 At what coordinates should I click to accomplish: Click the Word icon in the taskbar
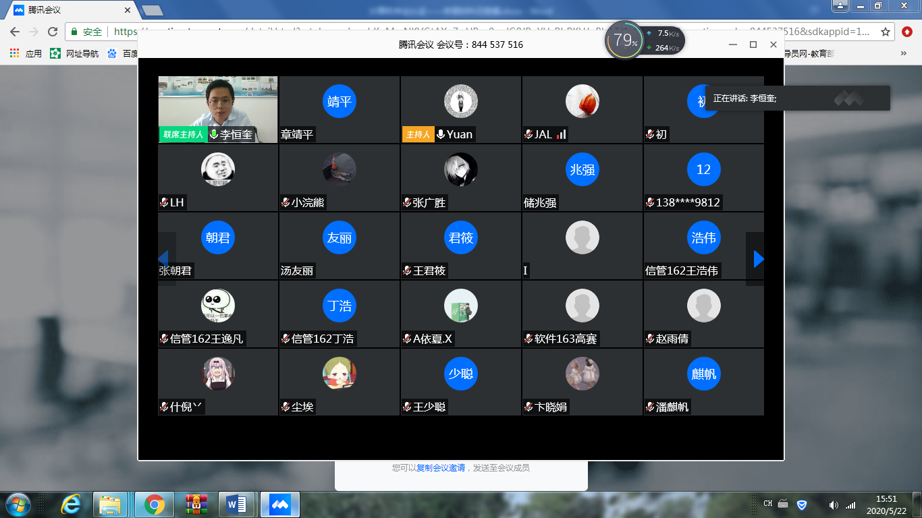pyautogui.click(x=237, y=504)
